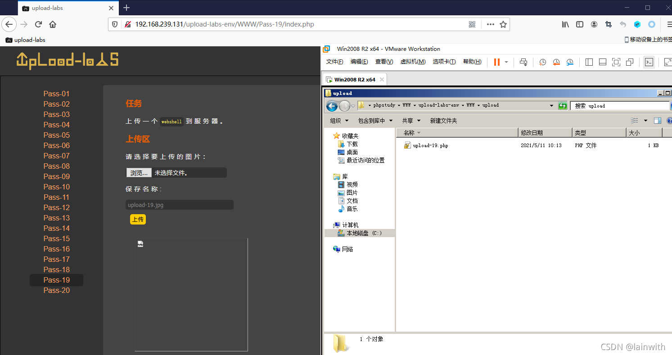This screenshot has width=672, height=355.
Task: Open the QR code icon in address bar
Action: tap(472, 24)
